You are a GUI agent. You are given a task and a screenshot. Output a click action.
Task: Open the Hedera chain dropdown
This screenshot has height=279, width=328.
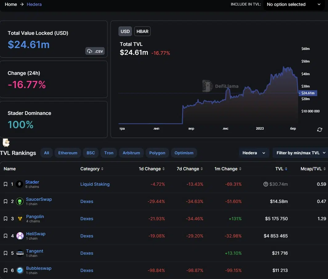tap(254, 153)
